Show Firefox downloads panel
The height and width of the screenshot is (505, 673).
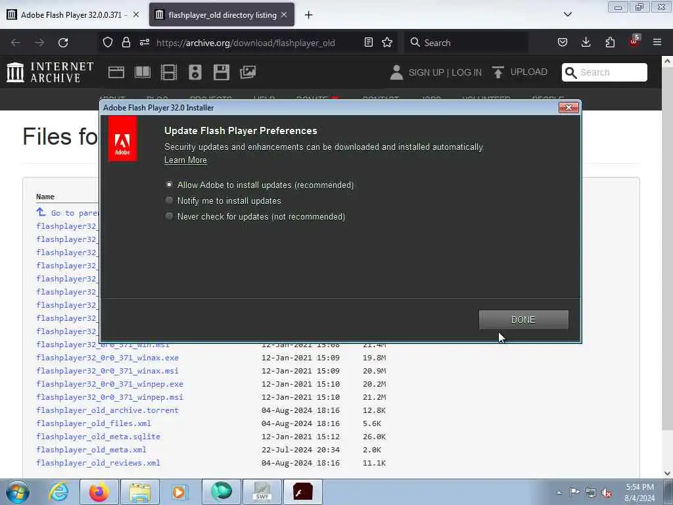tap(586, 42)
